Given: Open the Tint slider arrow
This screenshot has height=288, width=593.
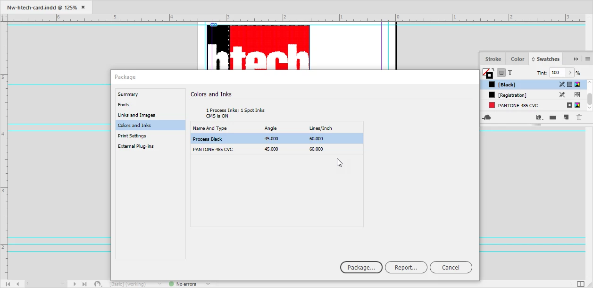Looking at the screenshot, I should pyautogui.click(x=570, y=73).
